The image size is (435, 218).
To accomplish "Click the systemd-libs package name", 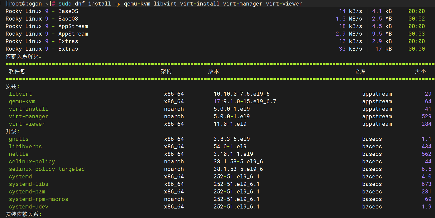I will 29,184.
